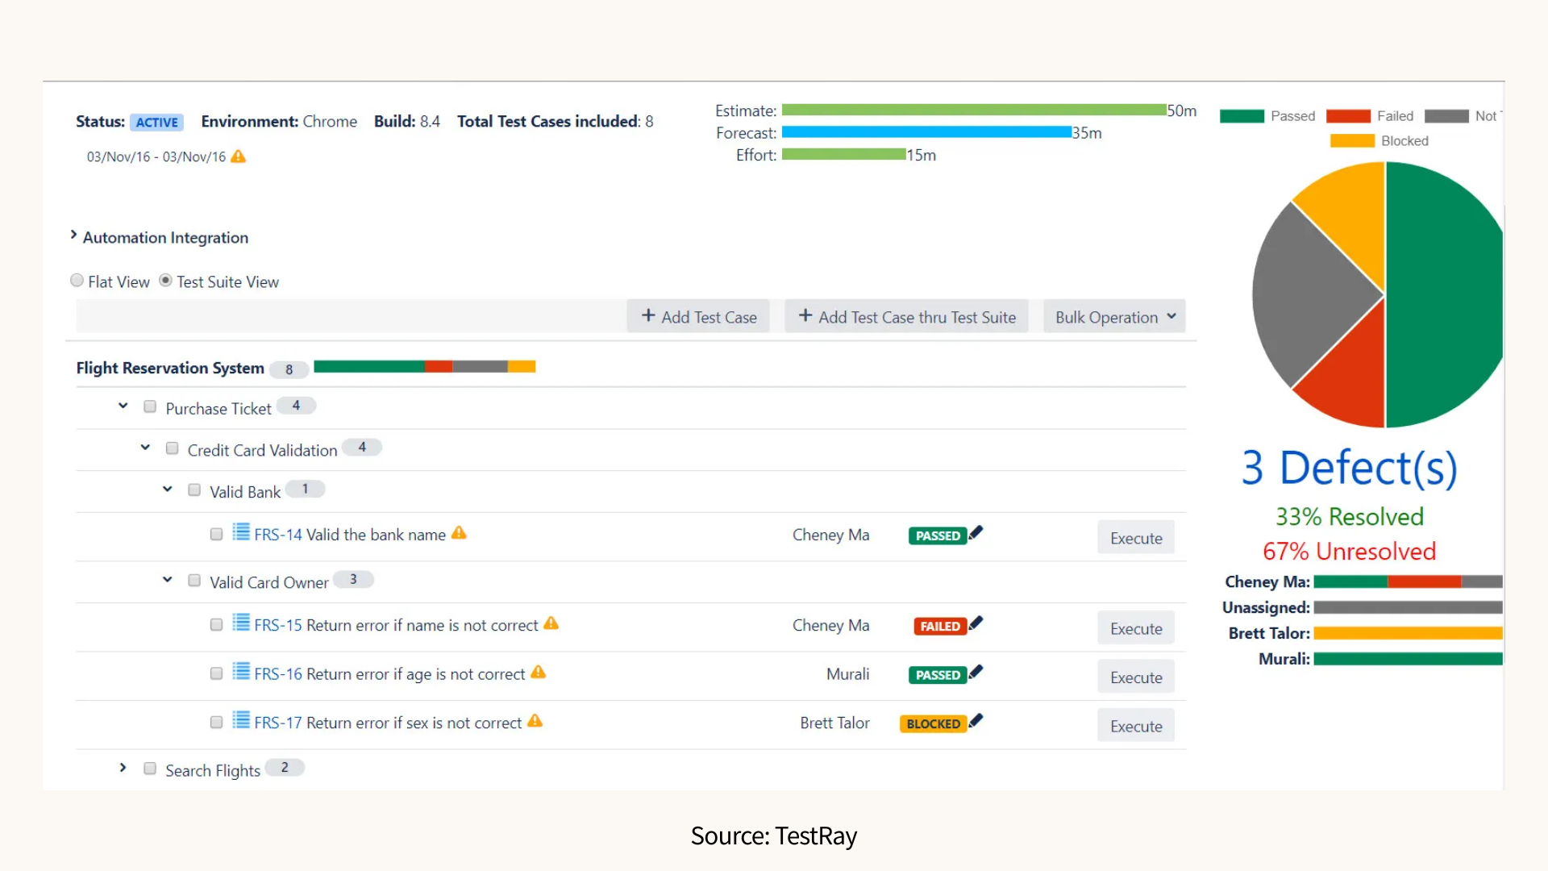Expand Automation Integration section
Screen dimensions: 1548x871
[x=73, y=235]
